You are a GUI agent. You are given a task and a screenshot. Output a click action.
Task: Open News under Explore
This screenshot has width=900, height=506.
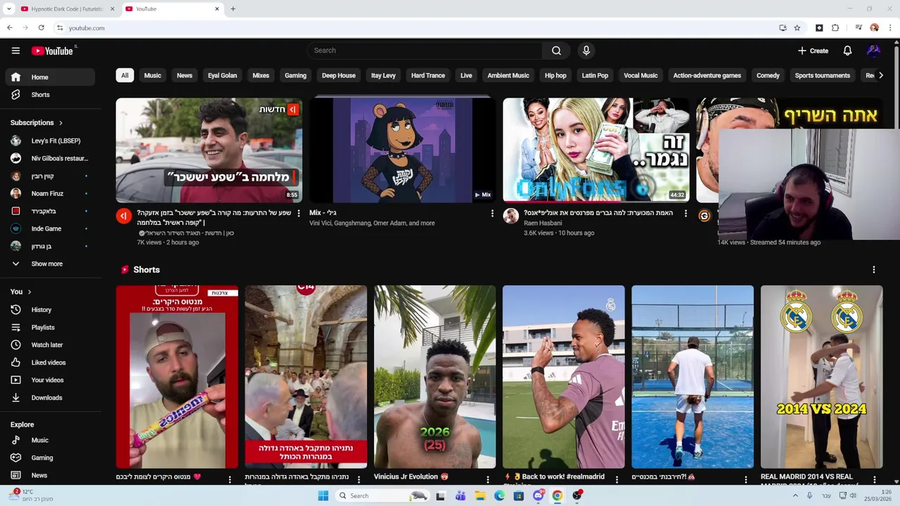[49, 475]
